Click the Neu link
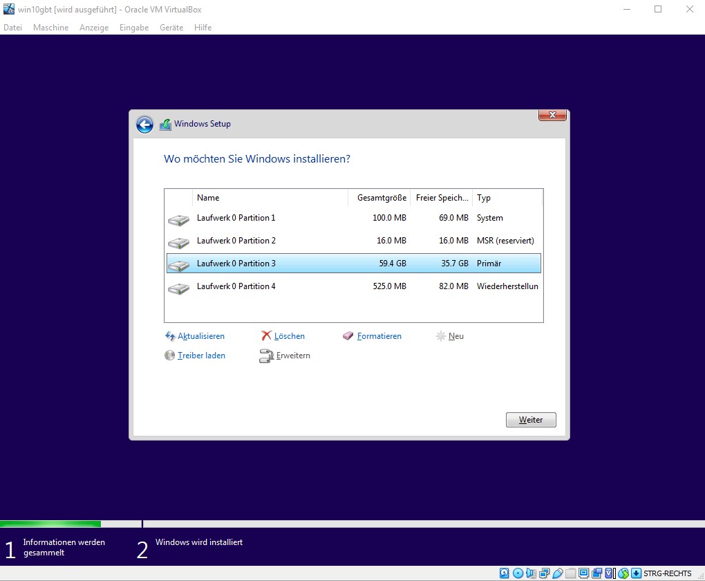Viewport: 705px width, 581px height. point(456,336)
